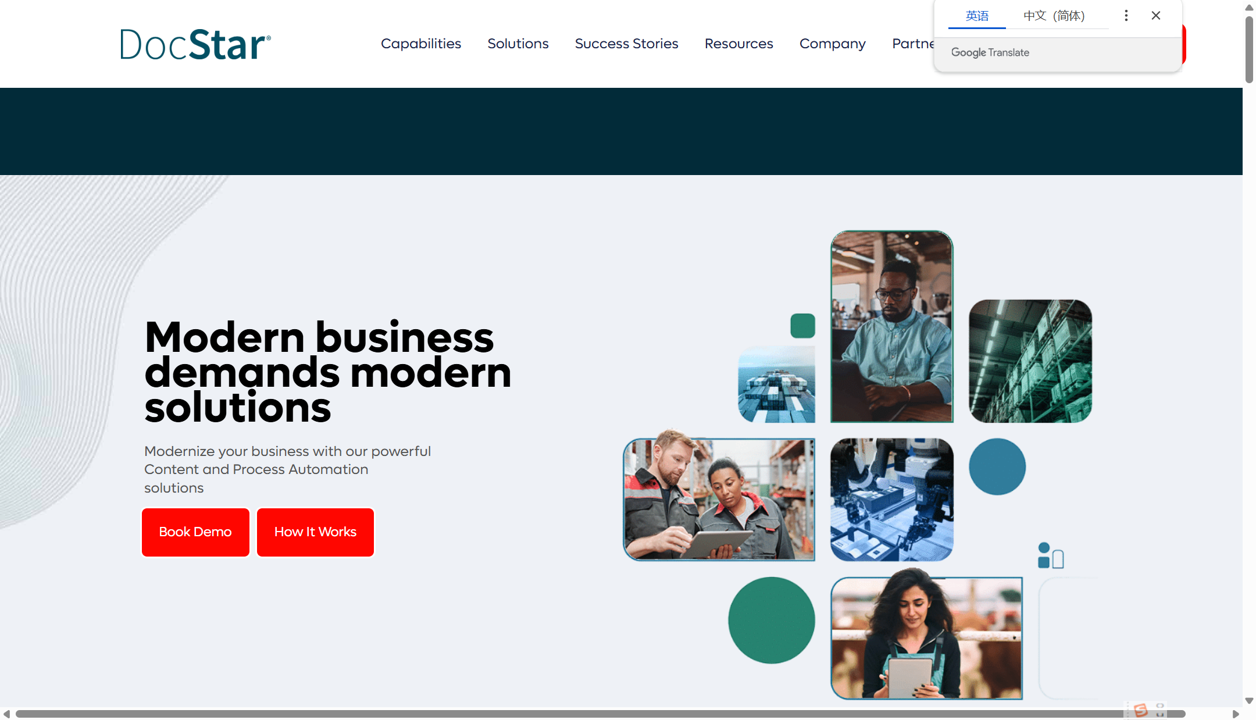1256x720 pixels.
Task: Click the vertical scrollbar down arrow
Action: [x=1248, y=700]
